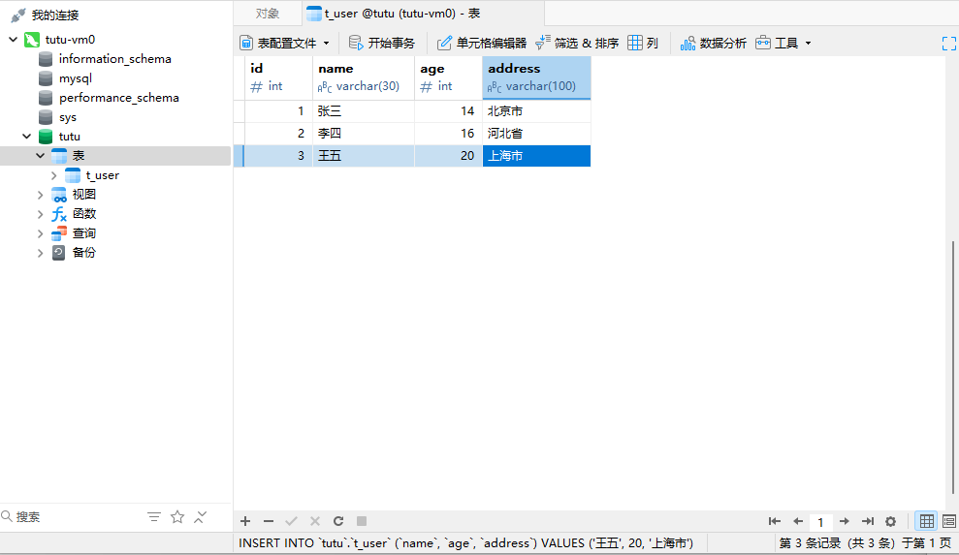Click the age column header
This screenshot has width=959, height=555.
coord(448,77)
